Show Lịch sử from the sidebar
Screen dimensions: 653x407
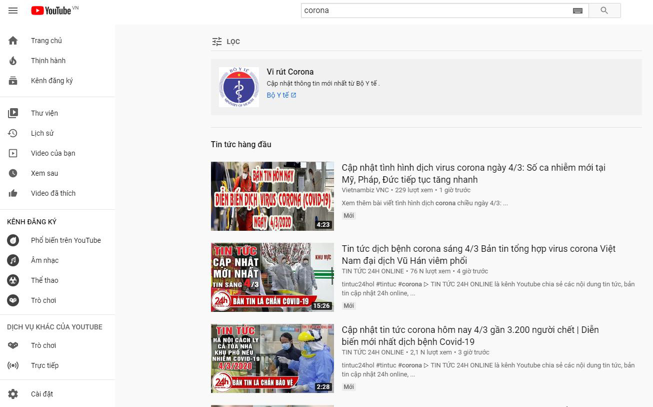(x=57, y=133)
